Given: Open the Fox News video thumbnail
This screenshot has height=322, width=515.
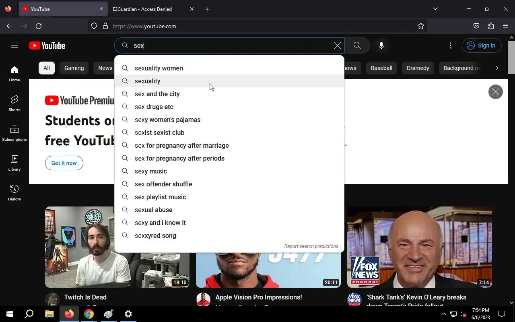Looking at the screenshot, I should point(420,247).
